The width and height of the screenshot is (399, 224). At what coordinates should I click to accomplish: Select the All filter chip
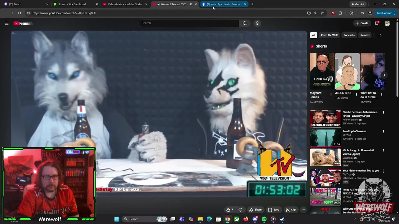[314, 35]
